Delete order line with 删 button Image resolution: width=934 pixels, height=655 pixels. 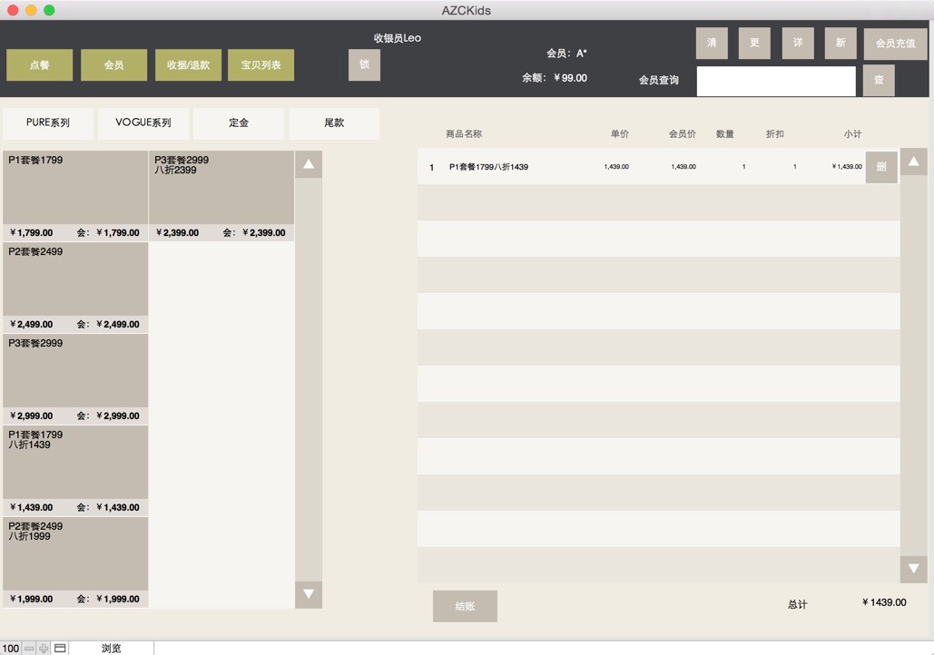881,167
